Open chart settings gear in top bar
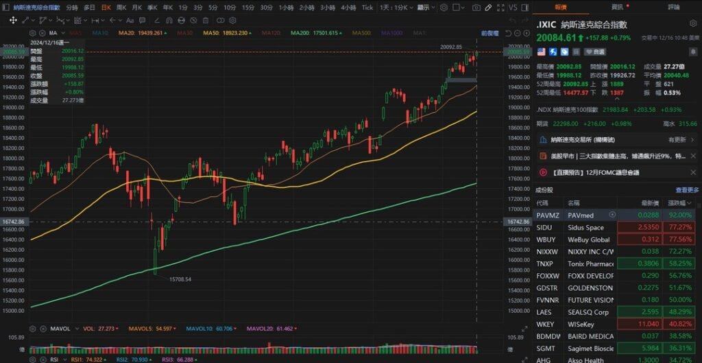Viewport: 702px width, 363px height. (x=444, y=8)
